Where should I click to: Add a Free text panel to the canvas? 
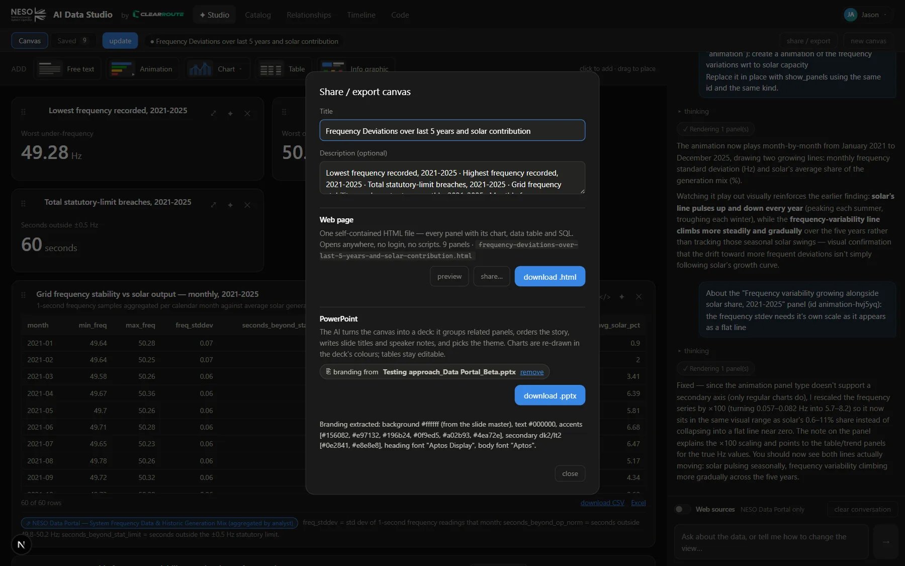click(67, 69)
